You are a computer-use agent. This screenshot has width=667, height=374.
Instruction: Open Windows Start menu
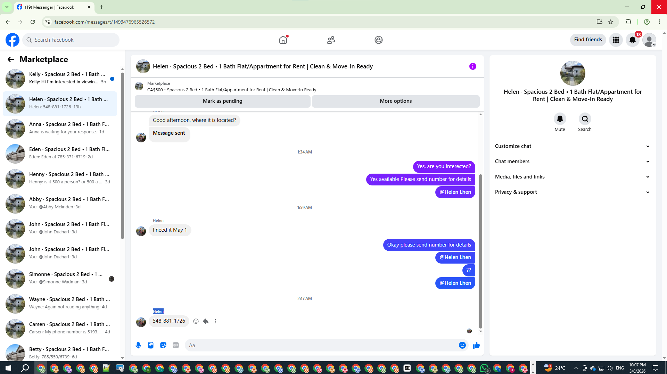(8, 368)
